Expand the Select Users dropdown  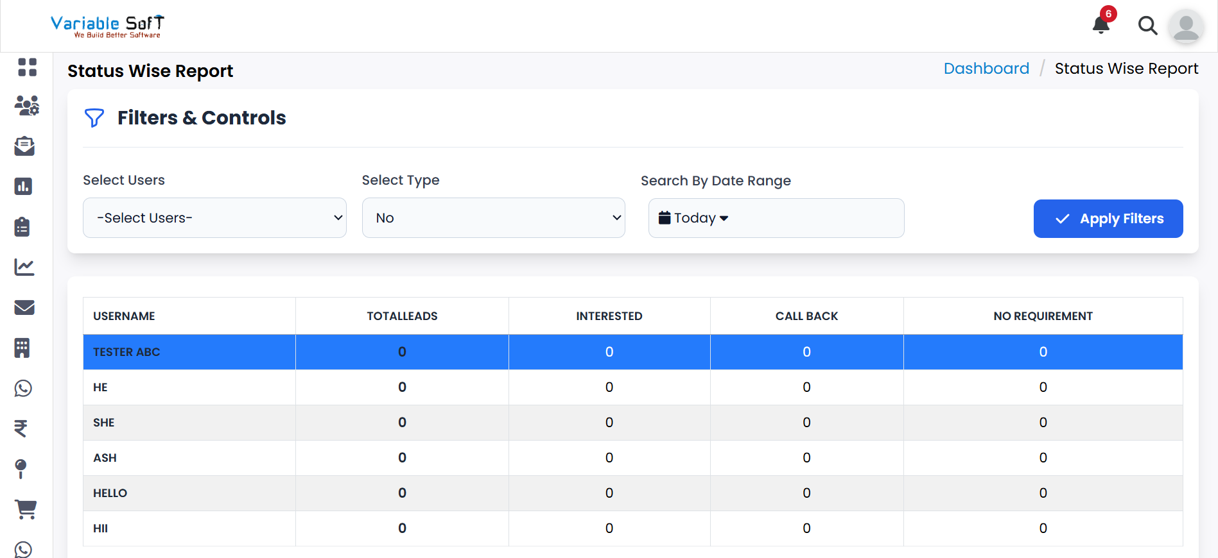pos(214,218)
